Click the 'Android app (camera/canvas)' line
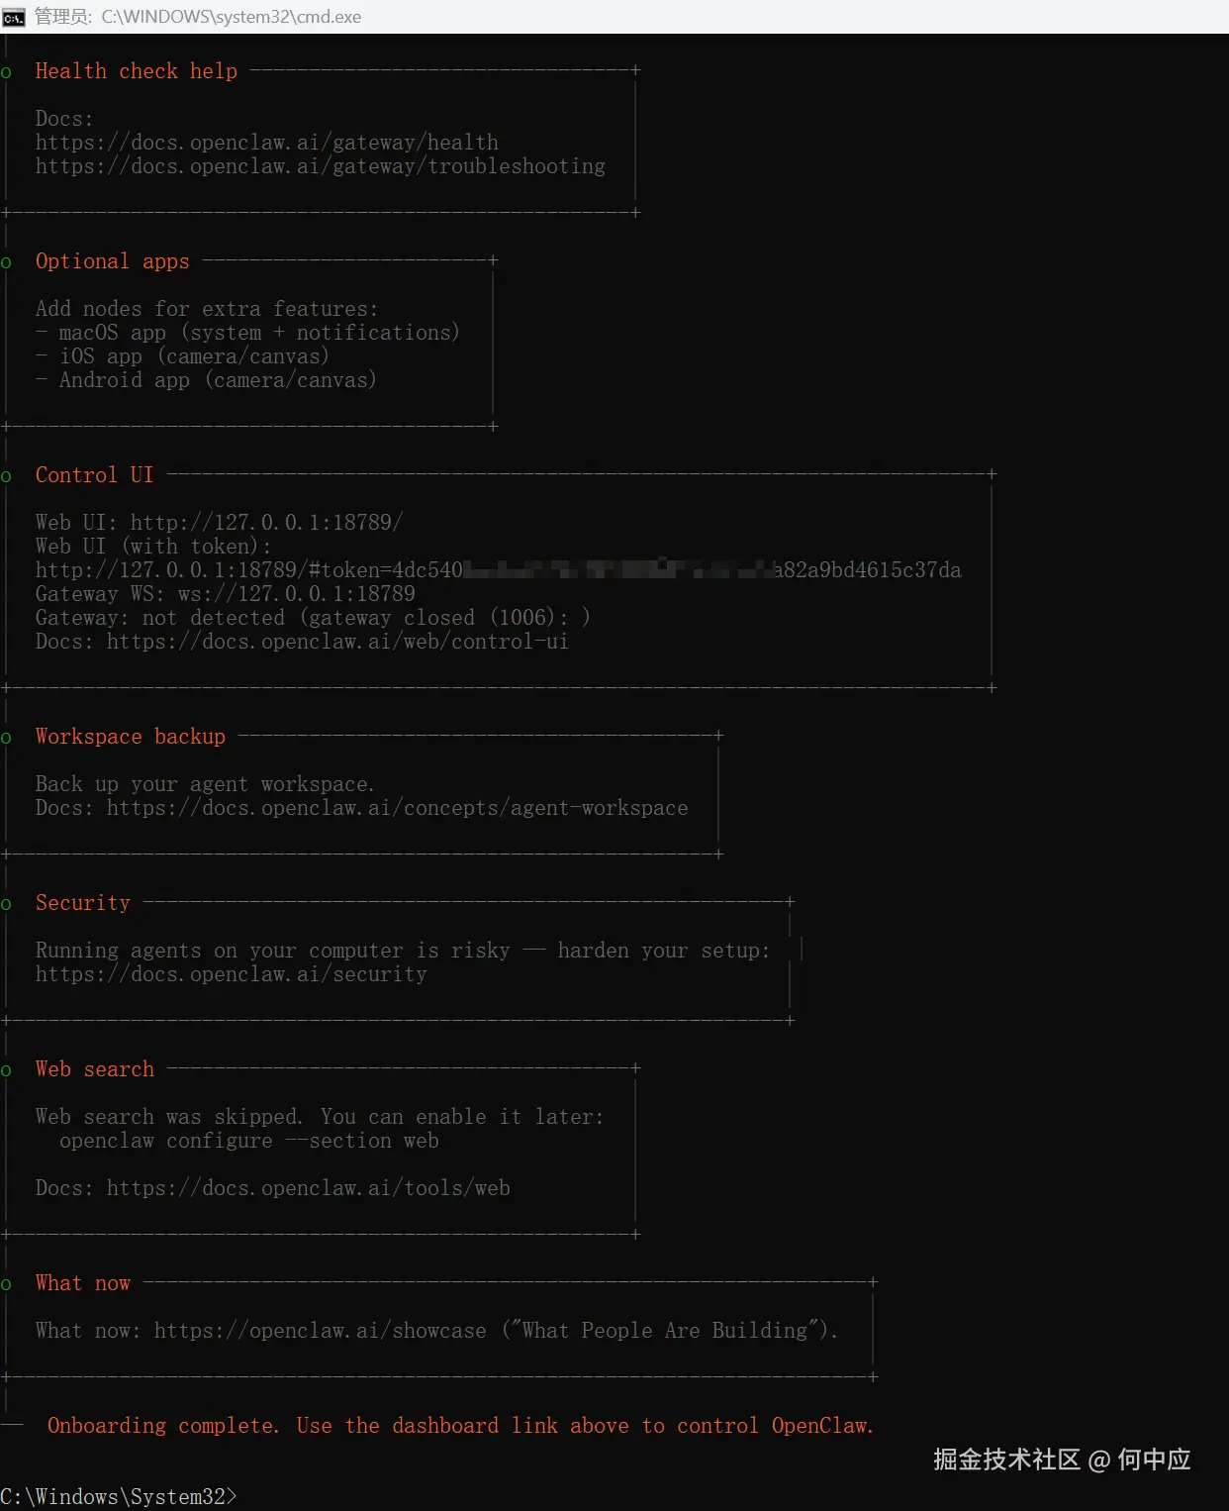Image resolution: width=1229 pixels, height=1511 pixels. 207,380
